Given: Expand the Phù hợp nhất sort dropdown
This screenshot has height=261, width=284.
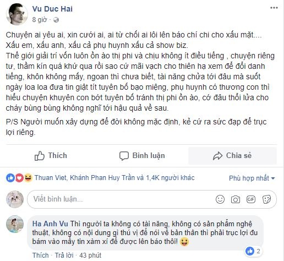Looking at the screenshot, I should point(252,178).
